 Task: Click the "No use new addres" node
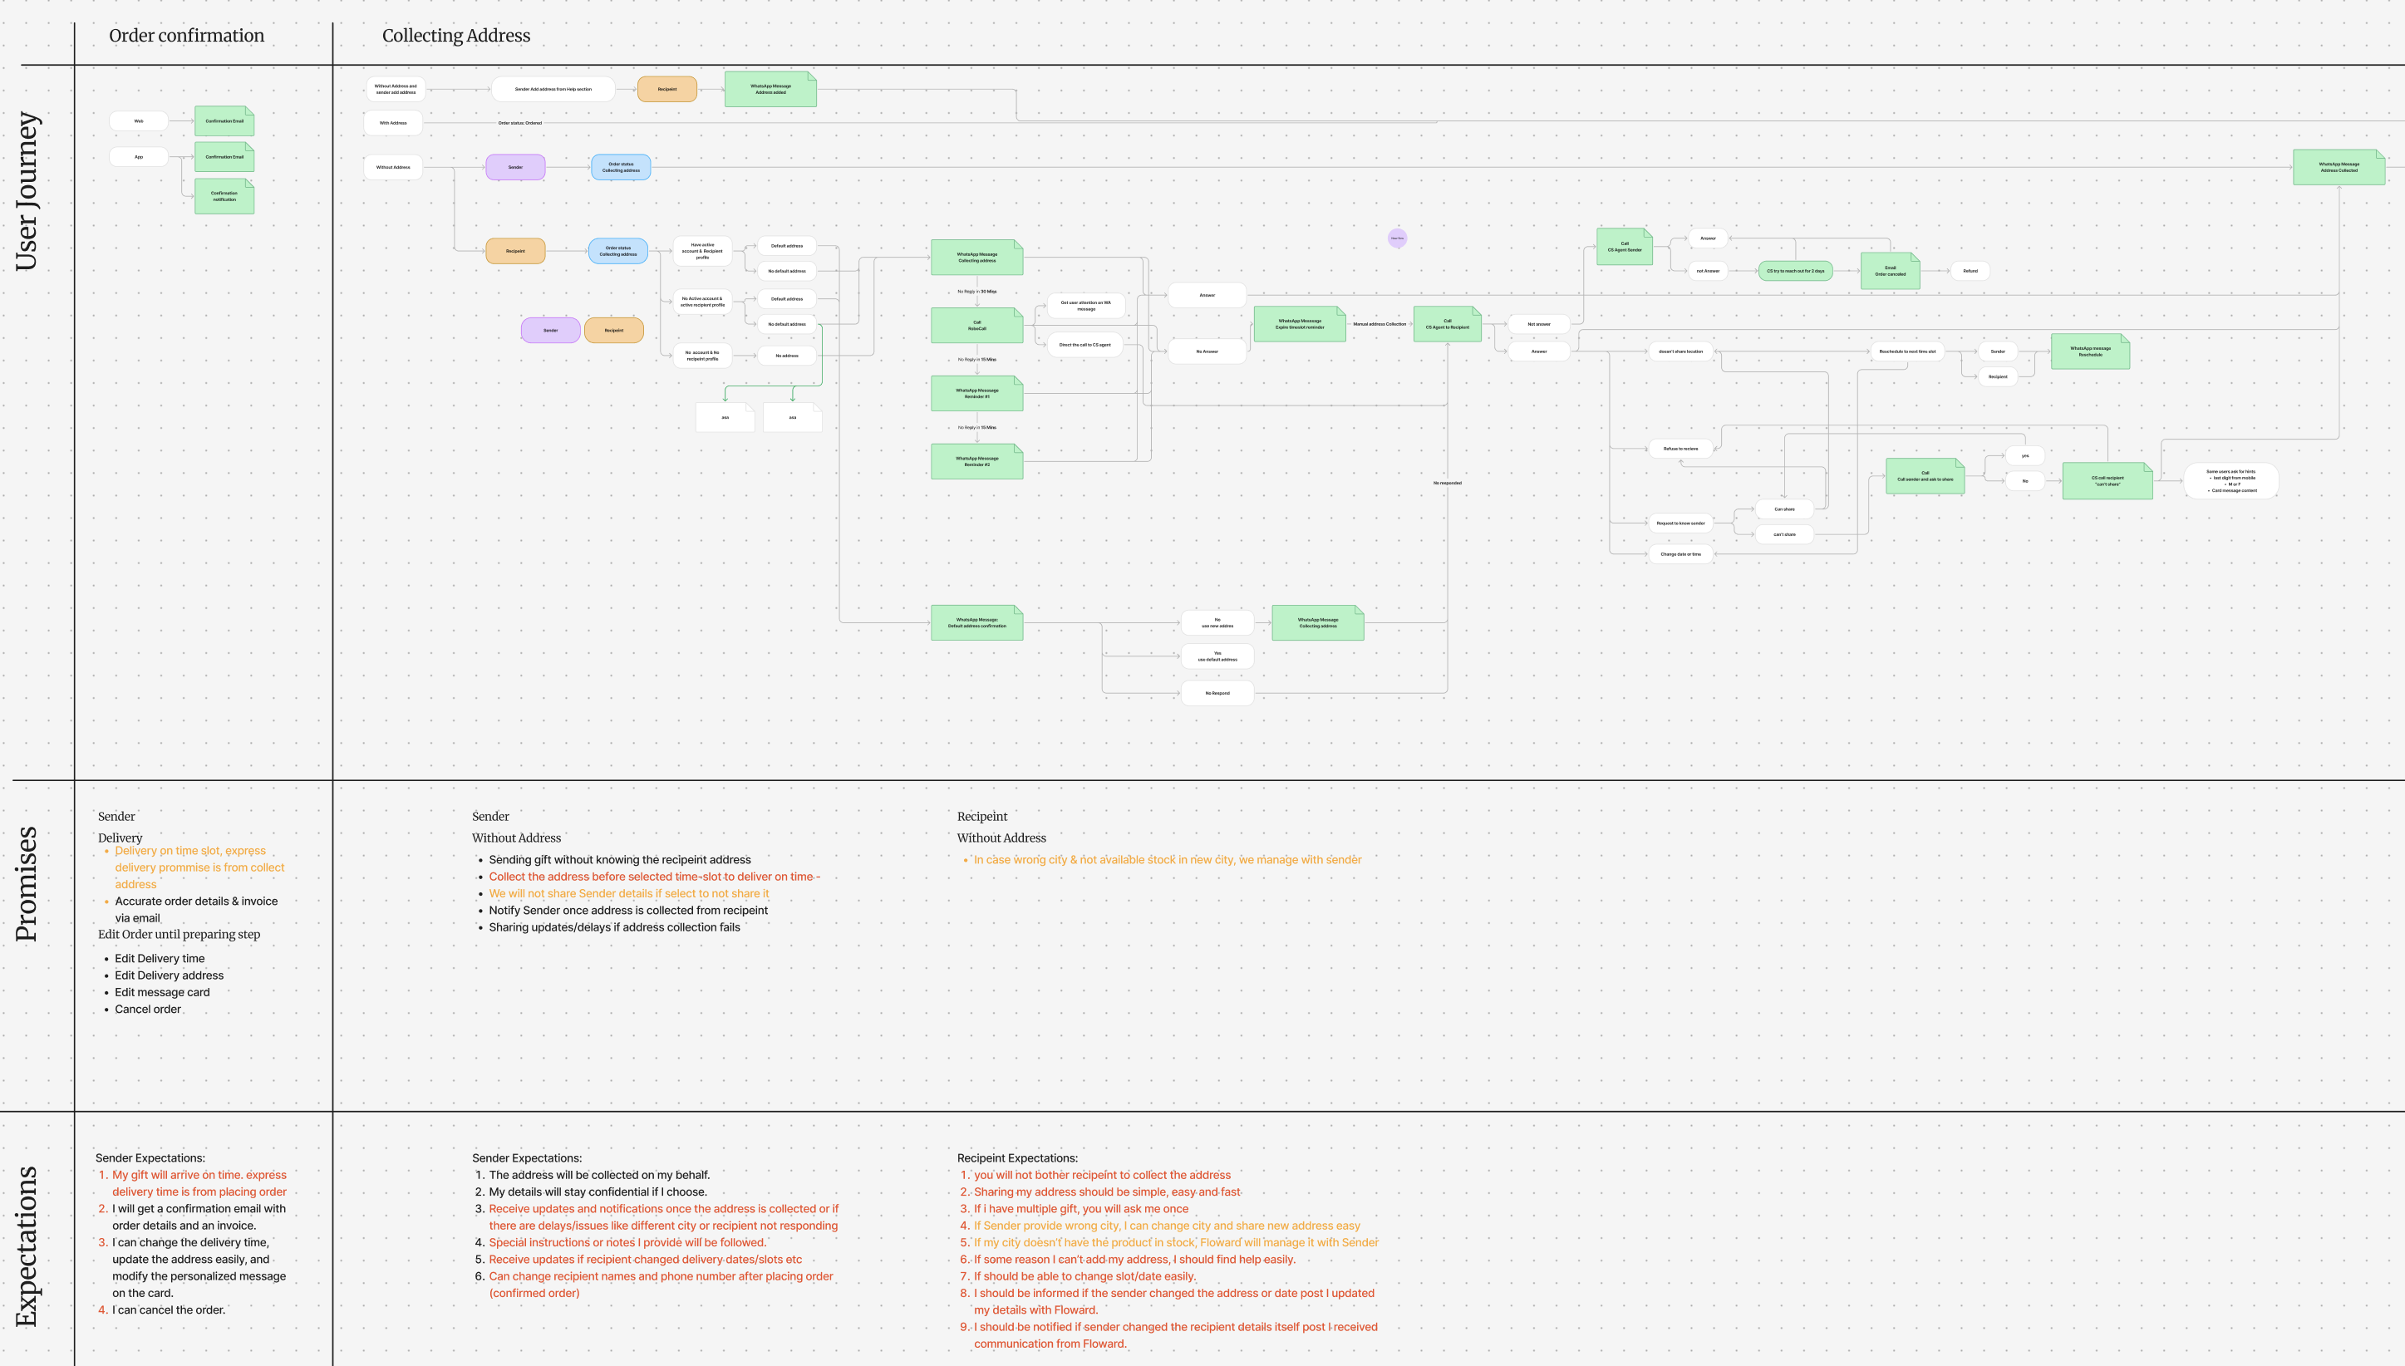[x=1217, y=623]
